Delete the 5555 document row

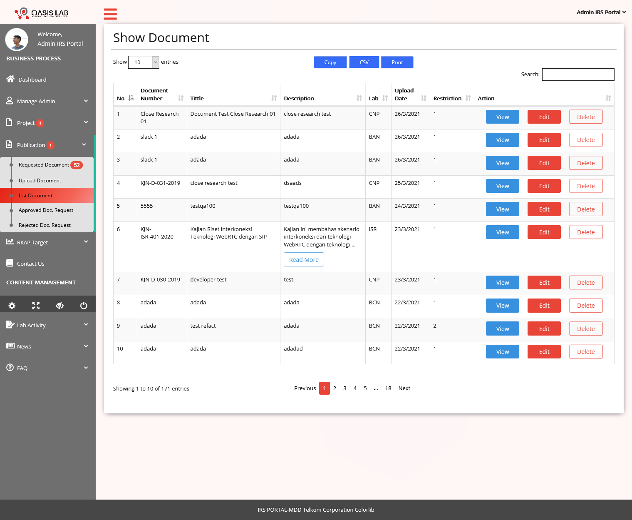[585, 209]
